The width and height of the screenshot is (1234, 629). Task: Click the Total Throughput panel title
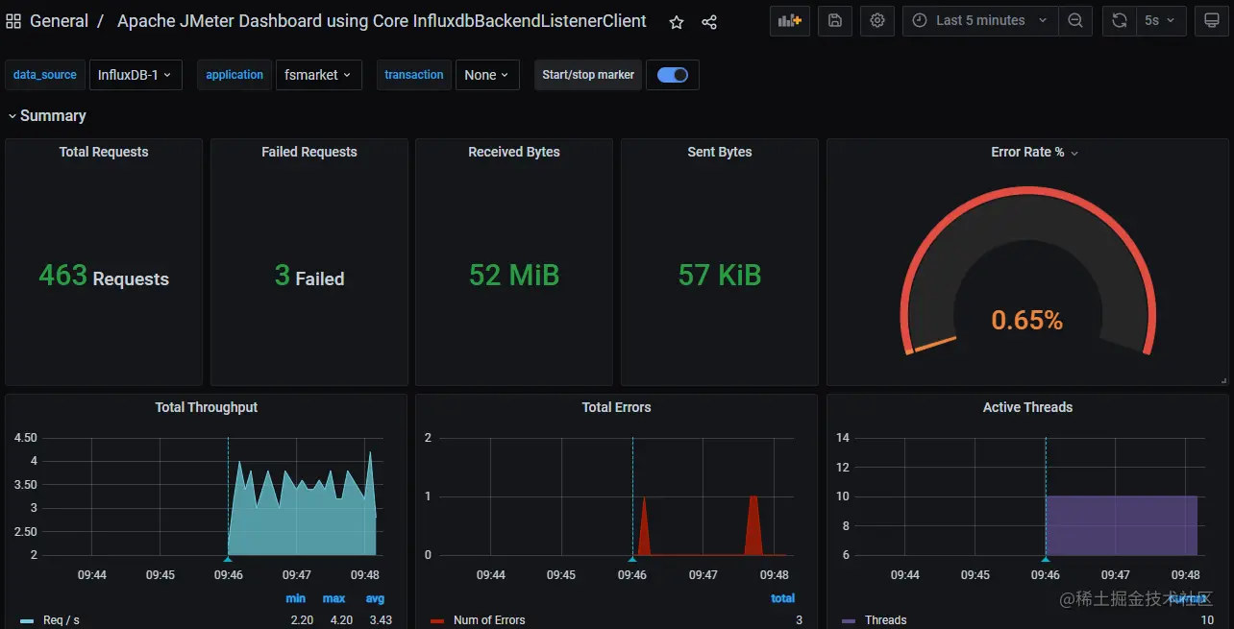pyautogui.click(x=207, y=407)
